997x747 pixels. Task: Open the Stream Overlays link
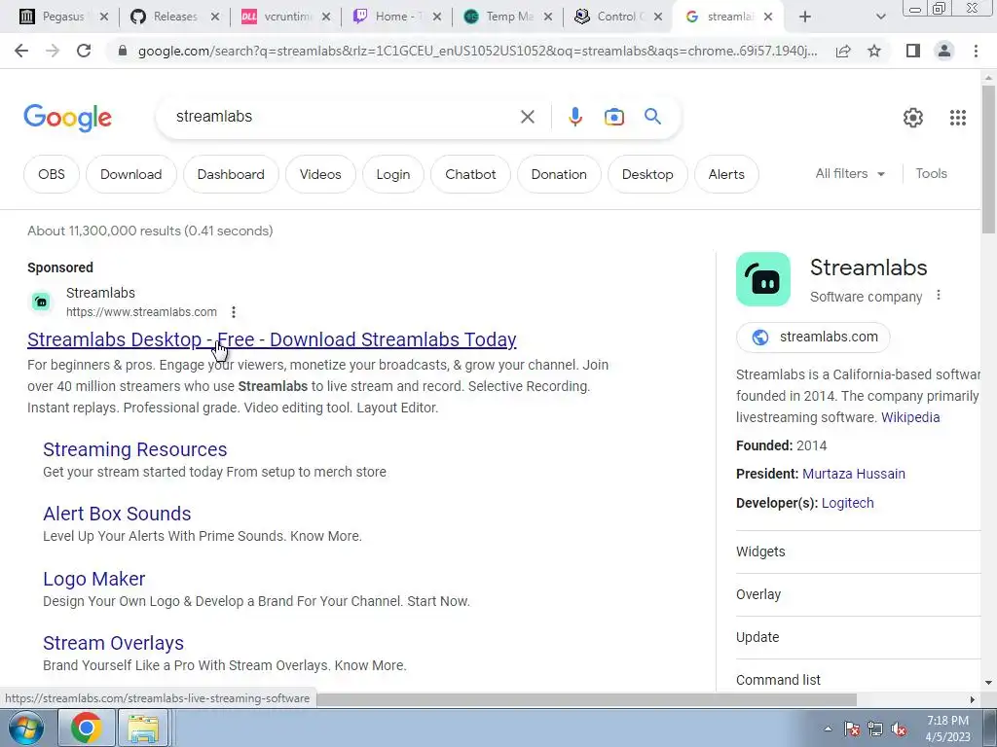click(x=113, y=643)
